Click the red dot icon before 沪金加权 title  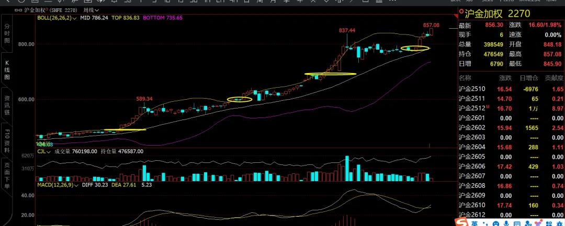point(461,12)
